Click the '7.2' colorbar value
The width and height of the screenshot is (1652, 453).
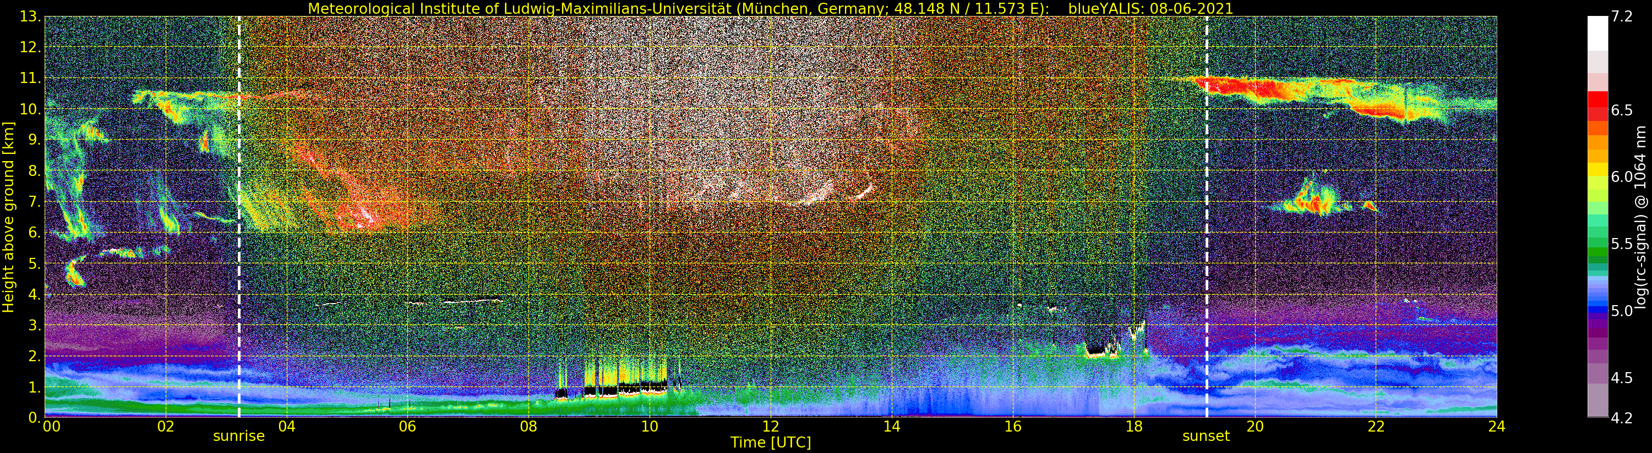1622,16
